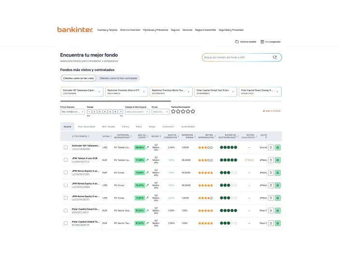Screen dimensions: 340x255
Task: Select risk level 1 button
Action: click(89, 112)
